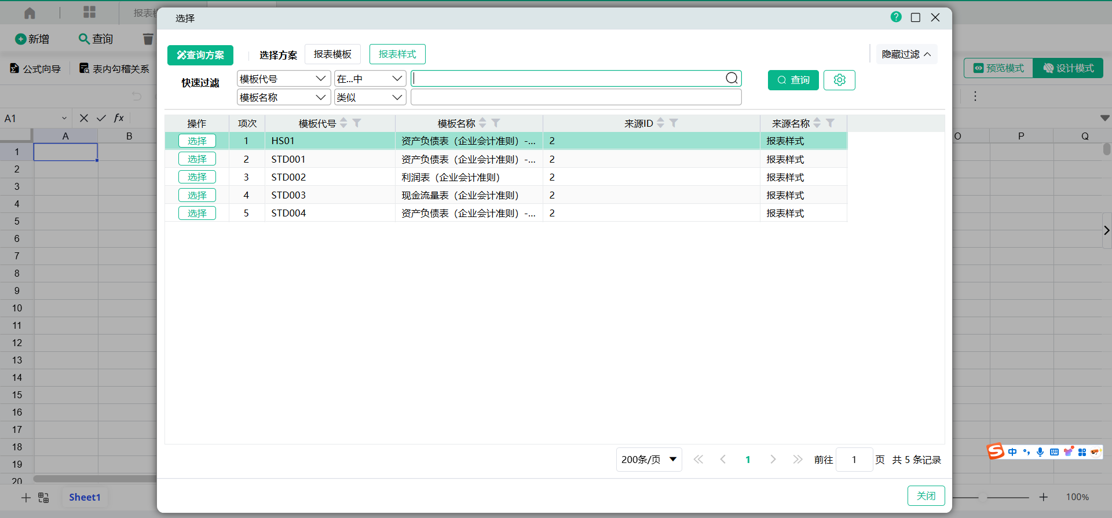
Task: Sort the 来源名称 column
Action: coord(817,123)
